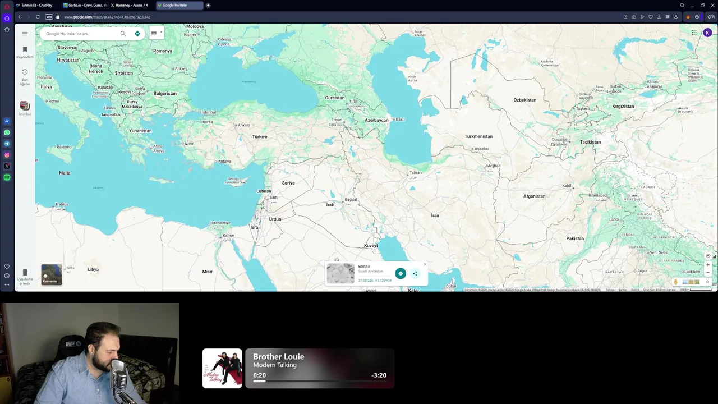The image size is (718, 404).
Task: Select the Street View pegman
Action: 676,282
